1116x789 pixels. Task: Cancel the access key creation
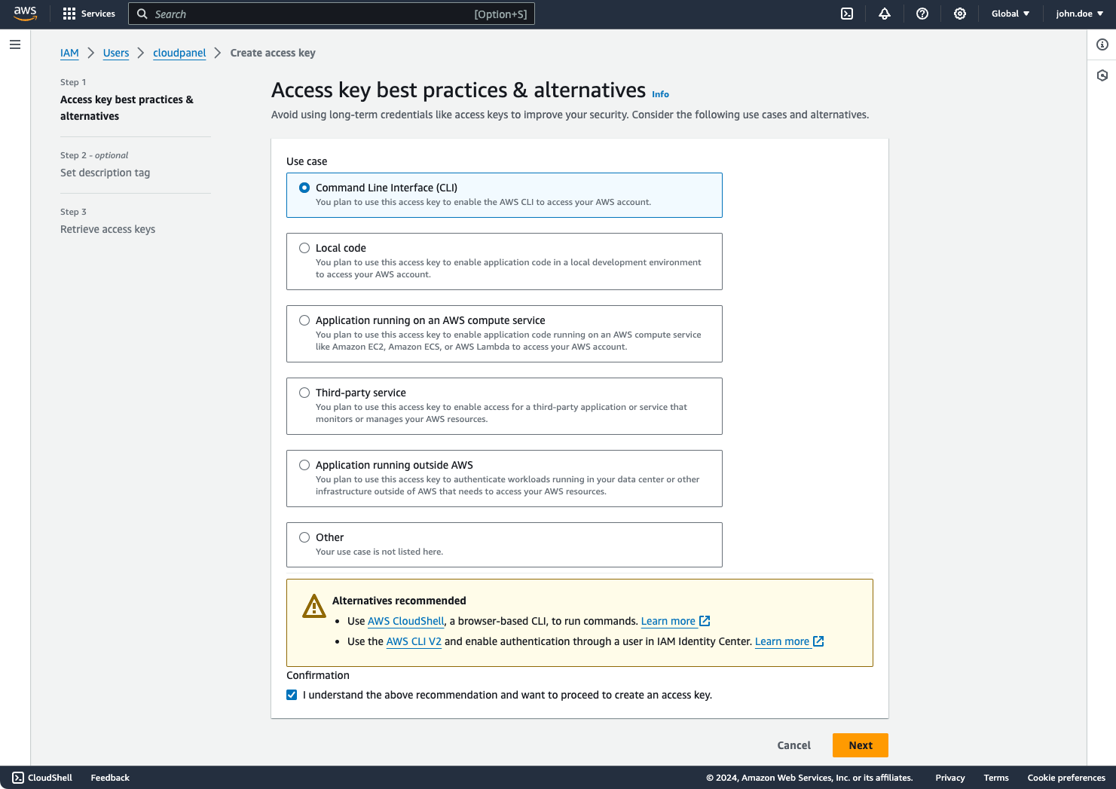click(793, 745)
